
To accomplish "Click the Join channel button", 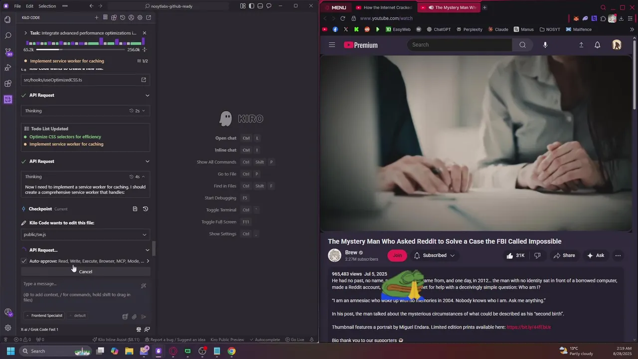I will click(397, 255).
